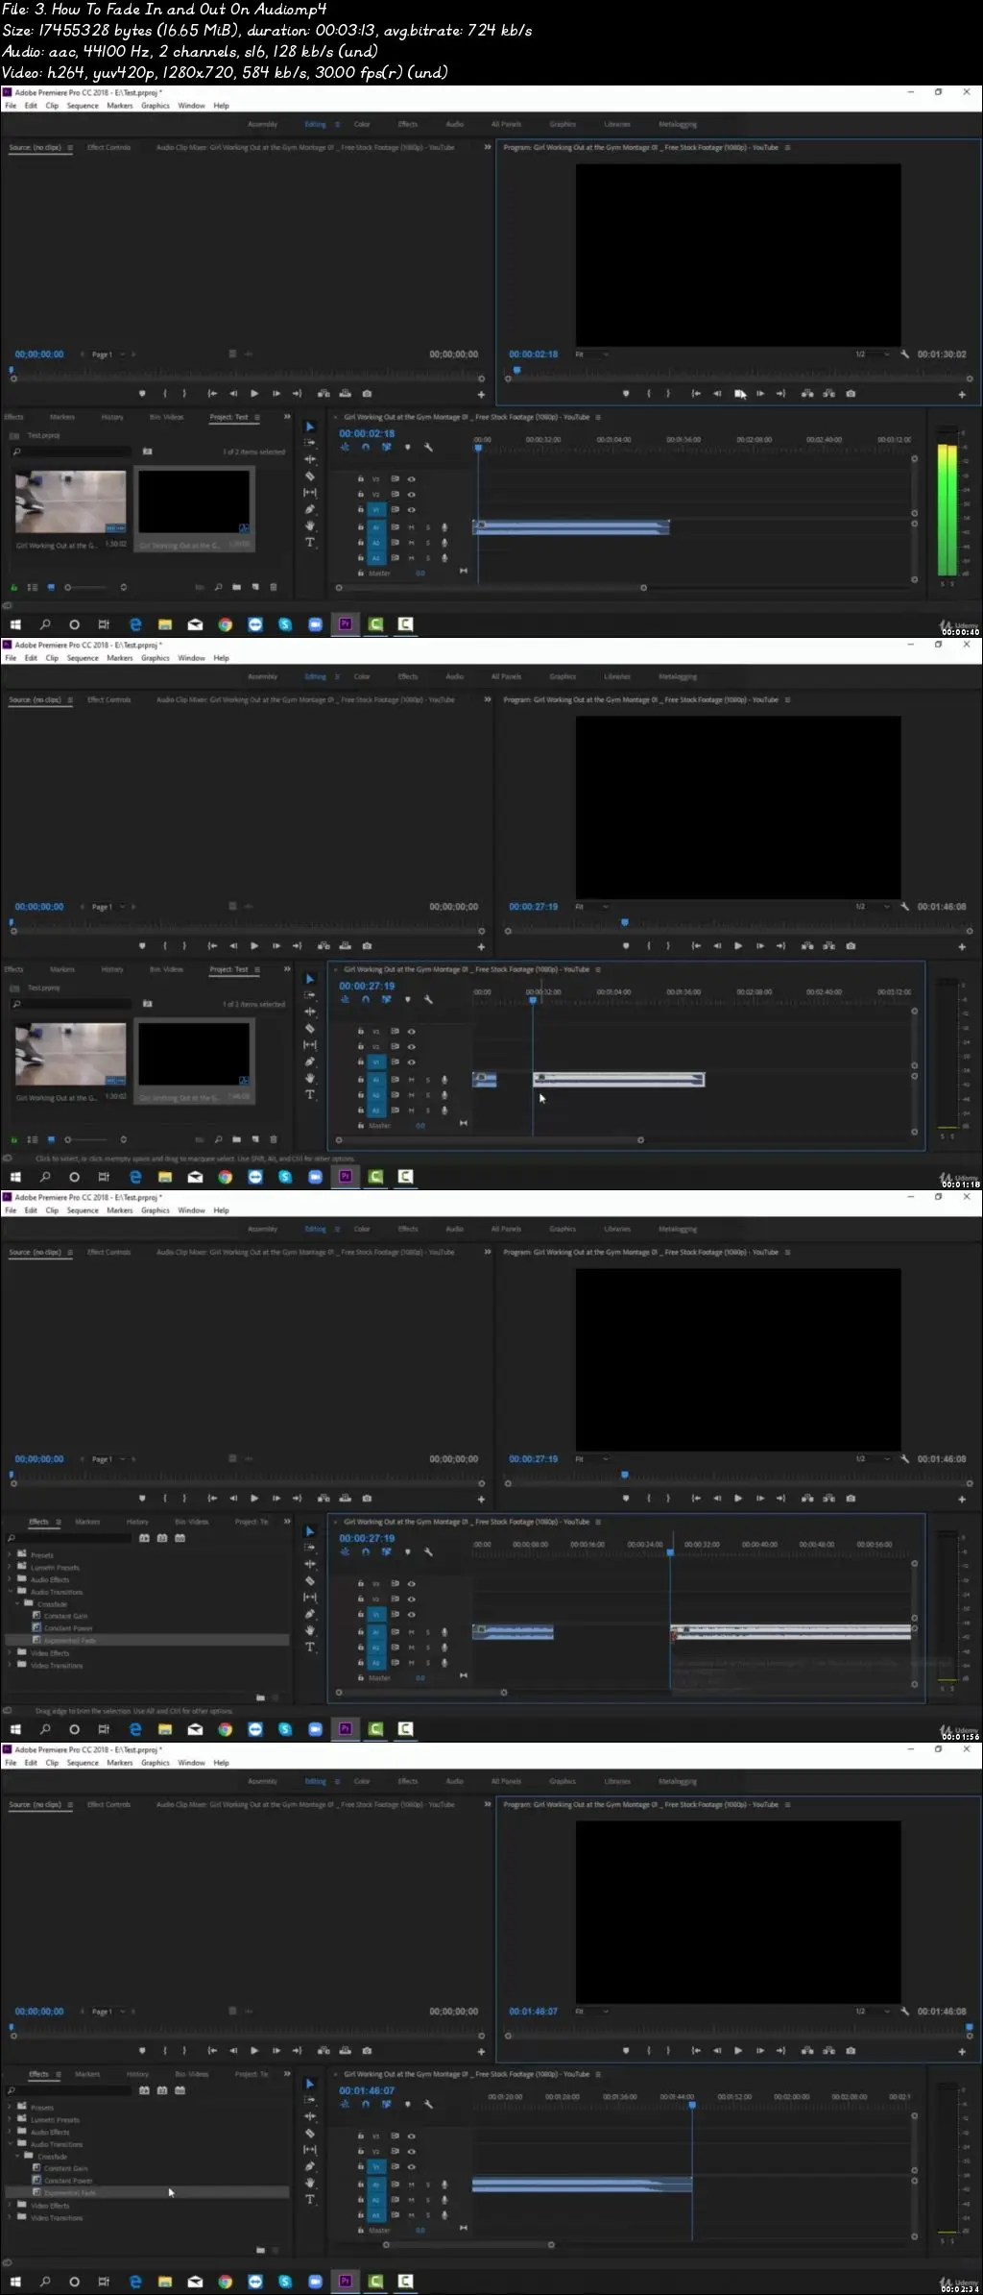This screenshot has height=2295, width=983.
Task: In the 0:02:34 frame, mute audio track A3
Action: point(412,2215)
